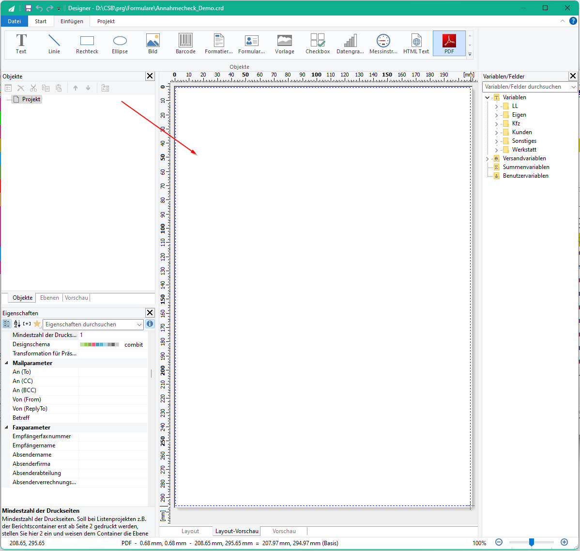Toggle categorized view in Eigenschaften
580x551 pixels.
pos(7,324)
